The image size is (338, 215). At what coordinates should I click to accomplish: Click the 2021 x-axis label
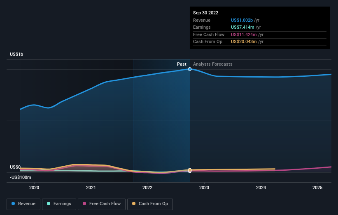(x=91, y=188)
